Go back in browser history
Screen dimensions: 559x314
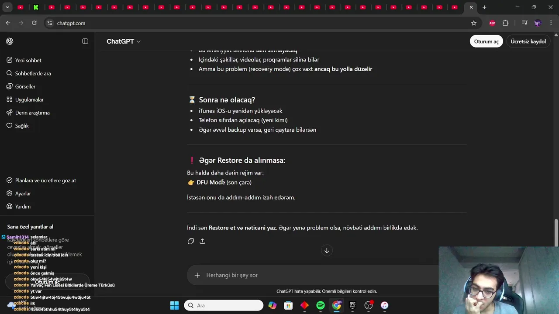(x=8, y=23)
